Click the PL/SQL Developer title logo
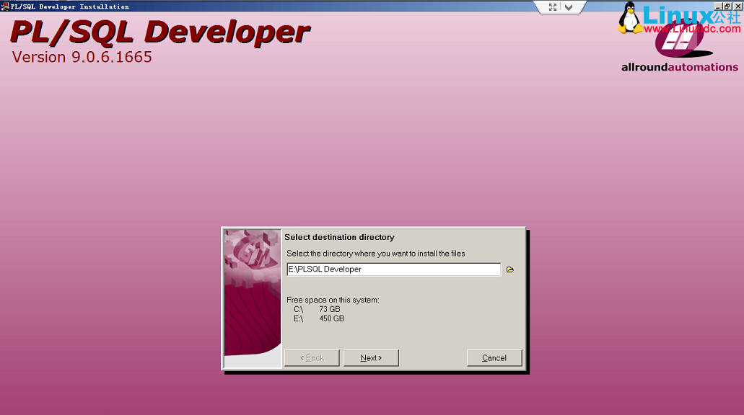 159,32
